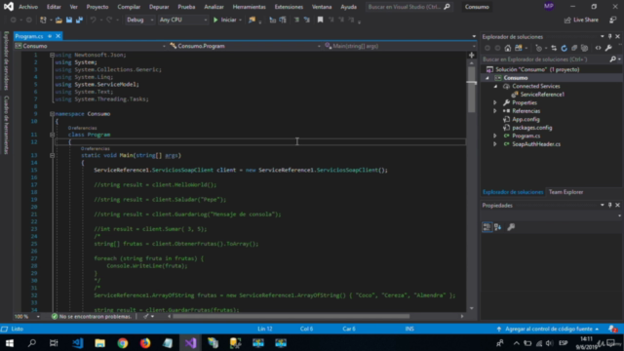Click the feedback icon beside Live Share
The height and width of the screenshot is (351, 624).
[613, 19]
